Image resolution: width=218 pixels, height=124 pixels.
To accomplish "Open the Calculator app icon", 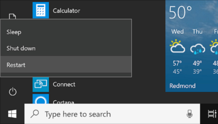I will pos(41,10).
